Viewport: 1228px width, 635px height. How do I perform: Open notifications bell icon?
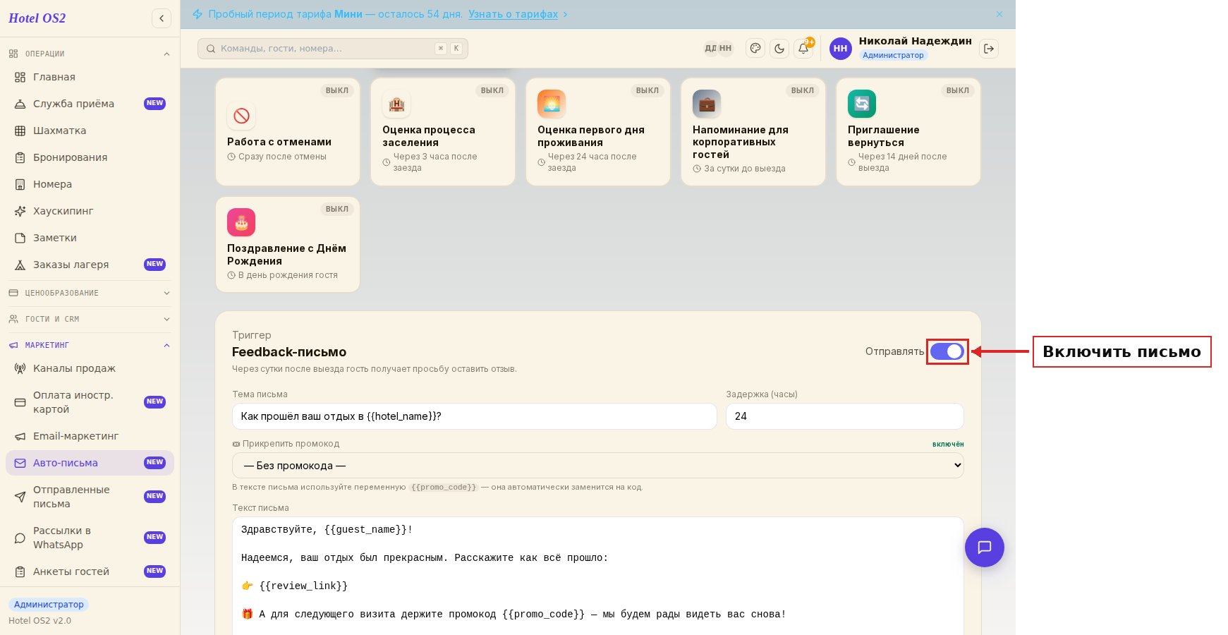click(x=803, y=49)
